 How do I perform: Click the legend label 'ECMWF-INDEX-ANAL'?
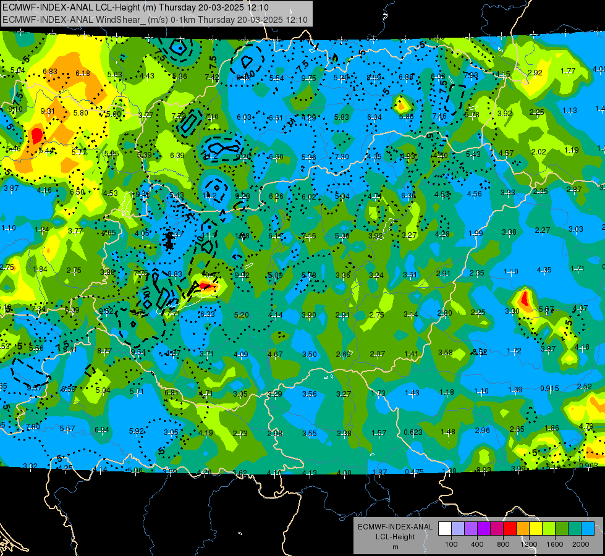tap(395, 527)
